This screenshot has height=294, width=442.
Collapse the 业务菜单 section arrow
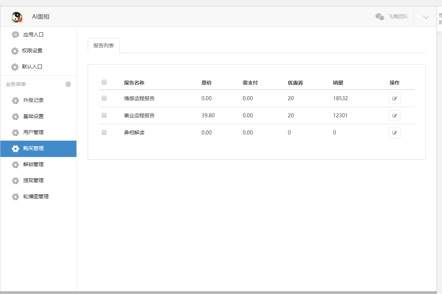68,84
